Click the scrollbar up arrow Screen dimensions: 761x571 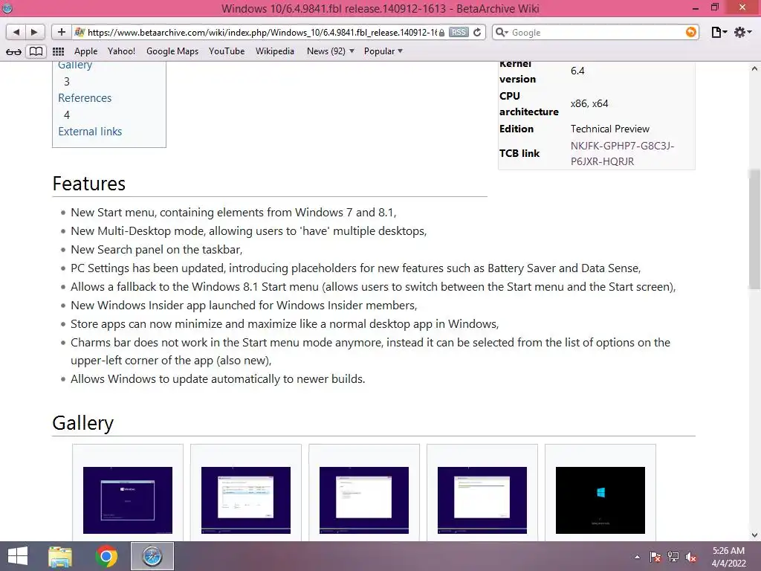coord(754,68)
